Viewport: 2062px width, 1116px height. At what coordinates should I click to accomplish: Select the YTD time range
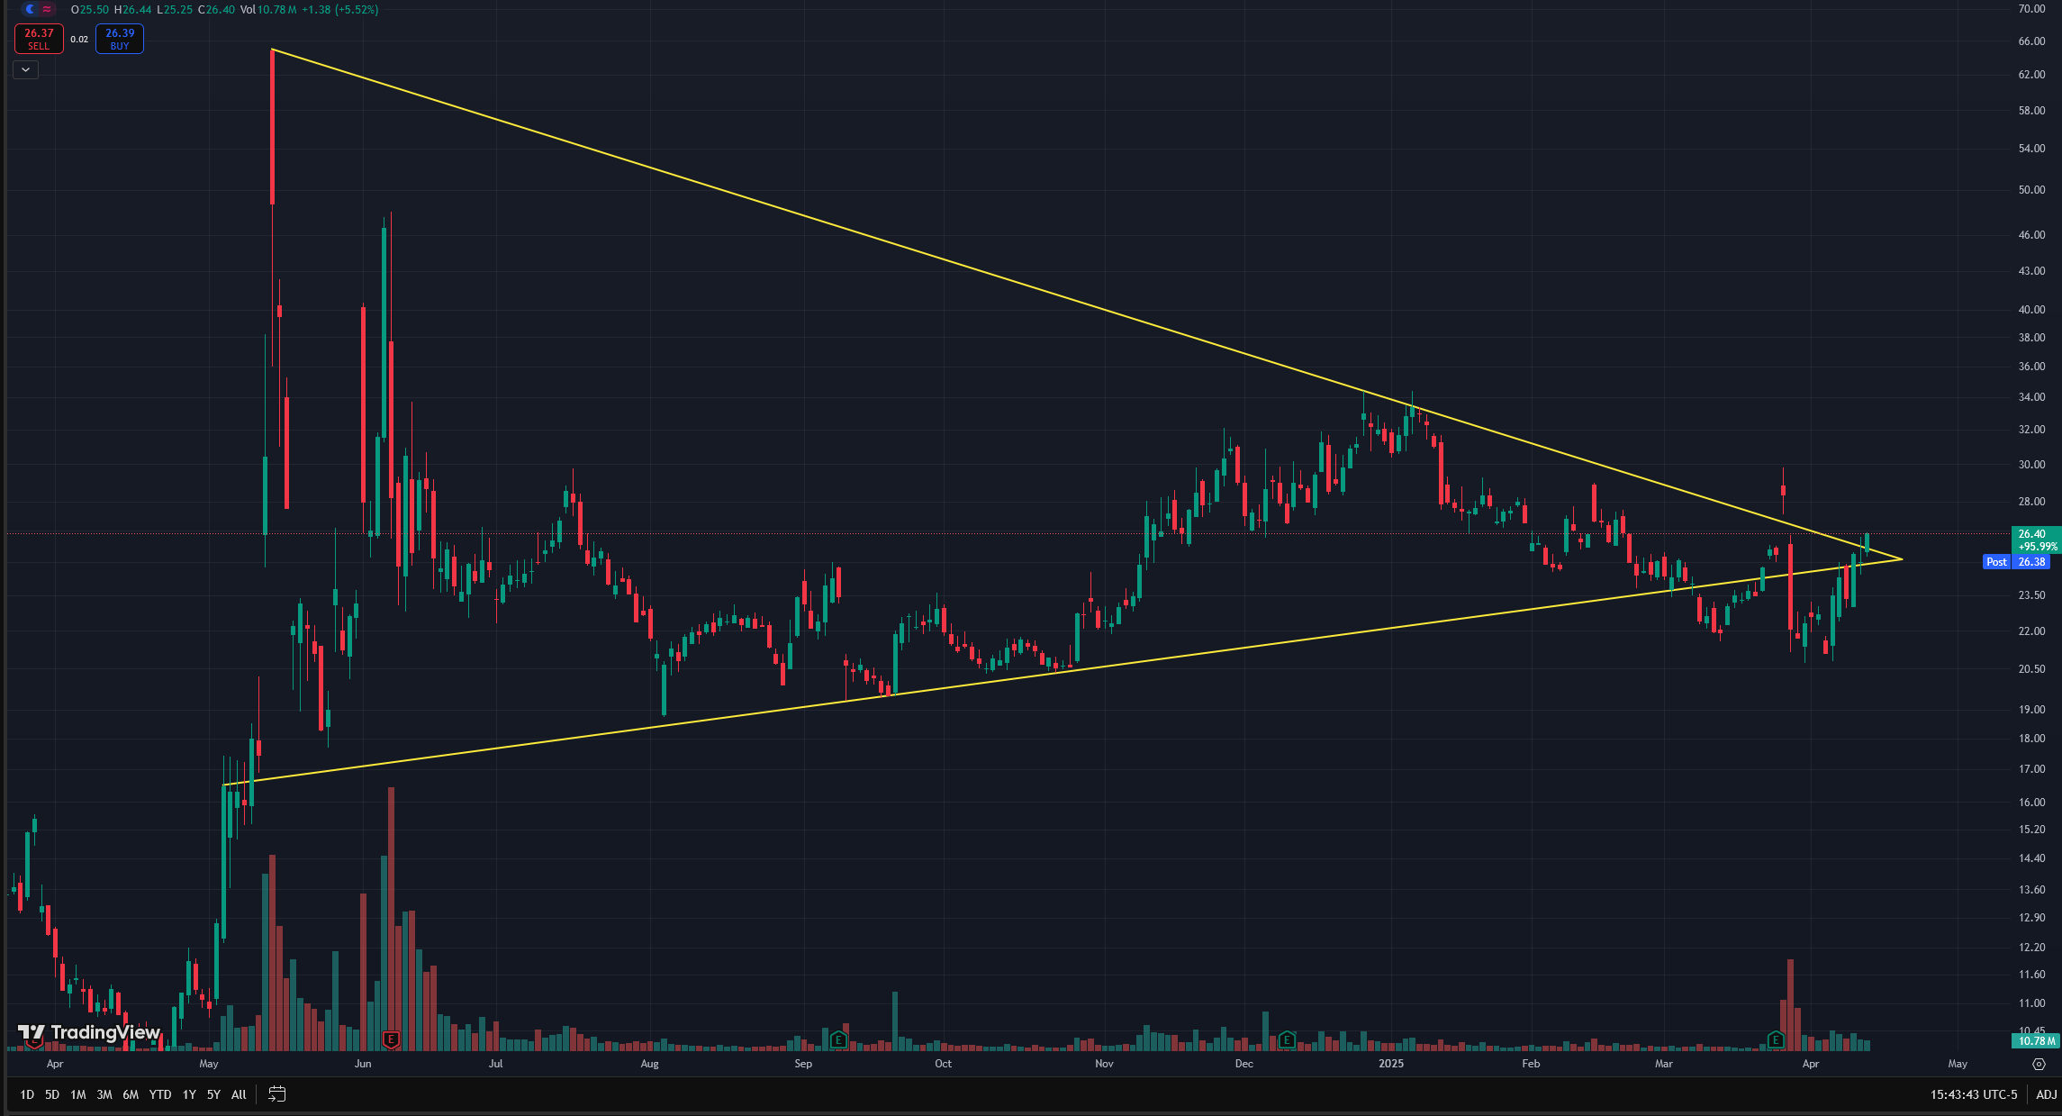pyautogui.click(x=159, y=1094)
